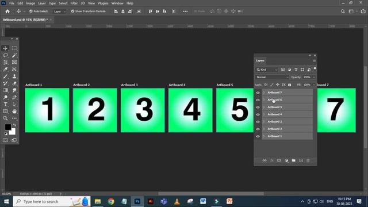Click the Layers panel tab
This screenshot has width=368, height=207.
pos(260,60)
